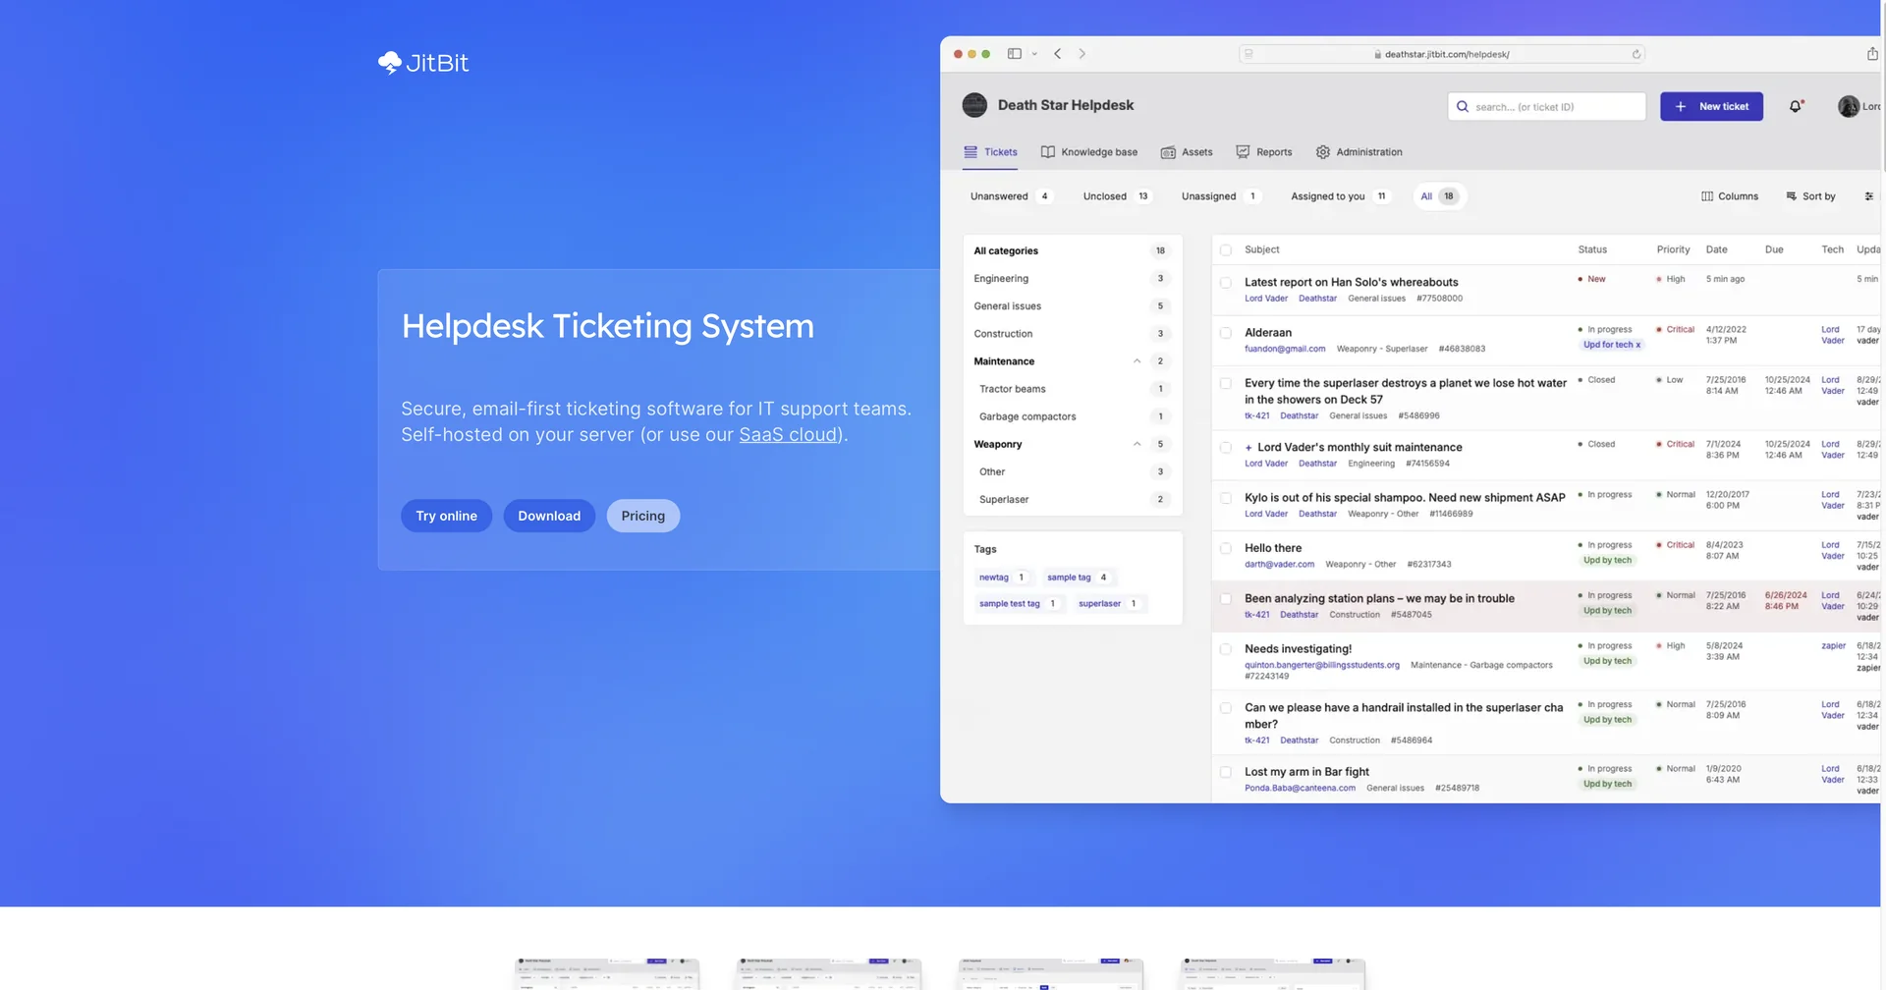
Task: Open the Unassigned tickets filter
Action: point(1209,196)
